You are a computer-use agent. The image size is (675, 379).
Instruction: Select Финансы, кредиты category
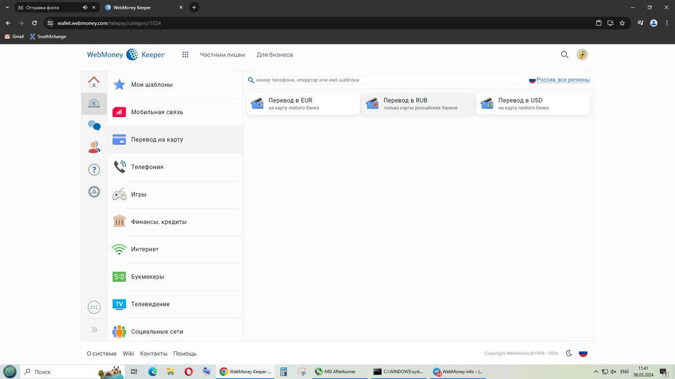(x=175, y=222)
